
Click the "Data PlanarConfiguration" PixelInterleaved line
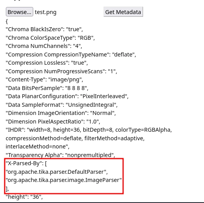point(67,96)
